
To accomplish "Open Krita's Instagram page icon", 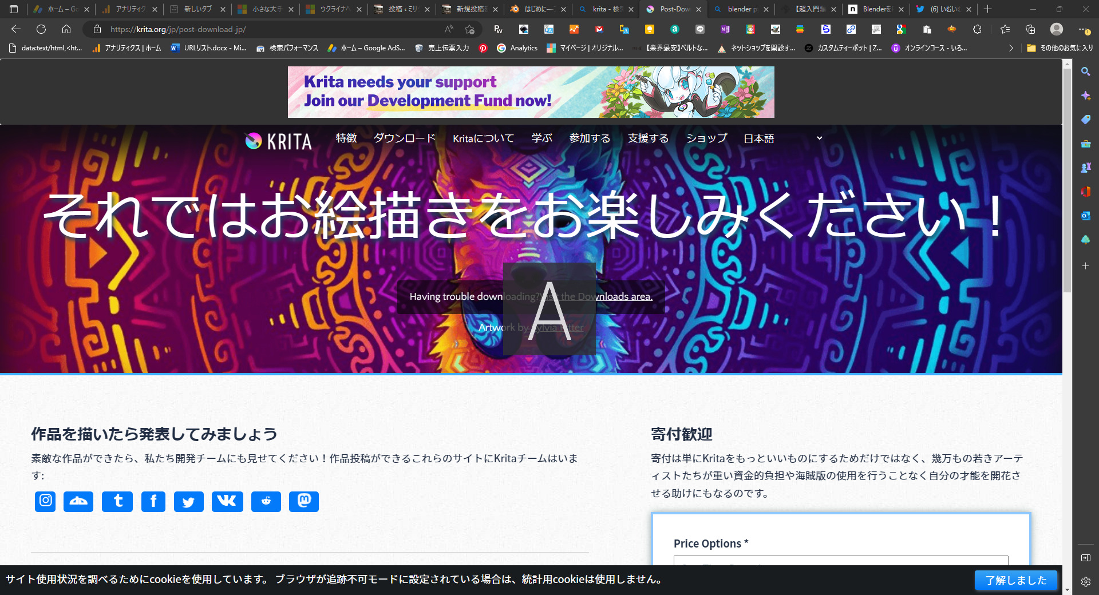I will coord(45,501).
